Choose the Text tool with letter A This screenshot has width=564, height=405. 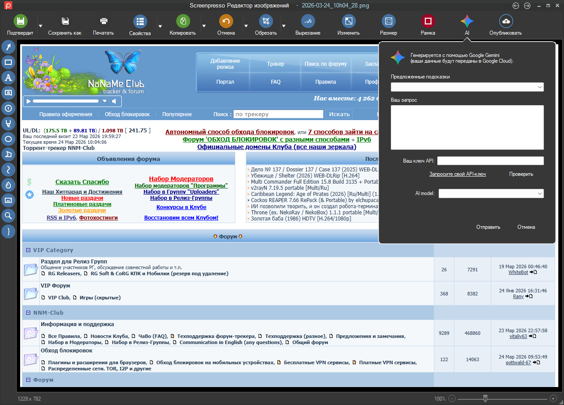[x=8, y=78]
